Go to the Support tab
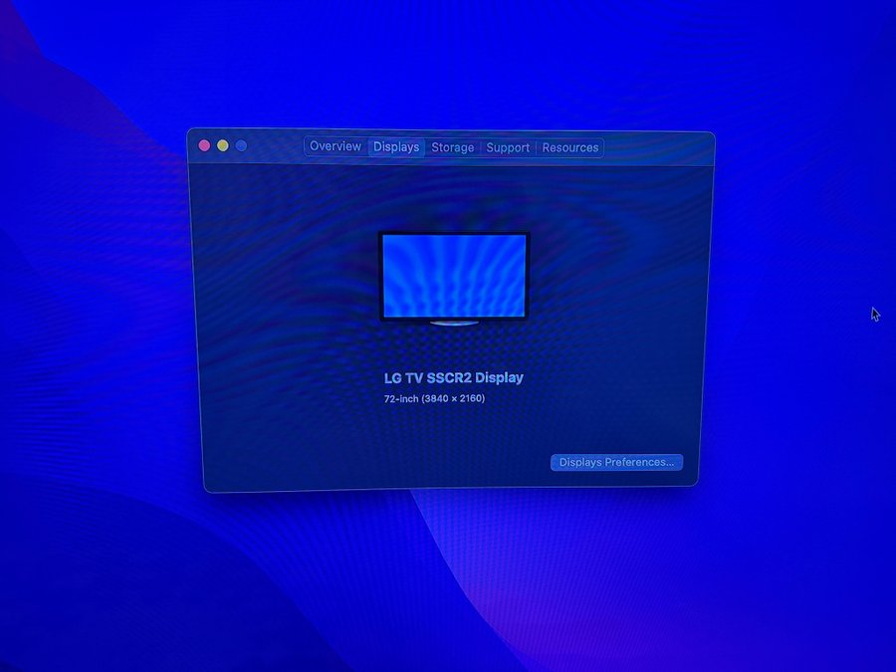The image size is (896, 672). 508,147
